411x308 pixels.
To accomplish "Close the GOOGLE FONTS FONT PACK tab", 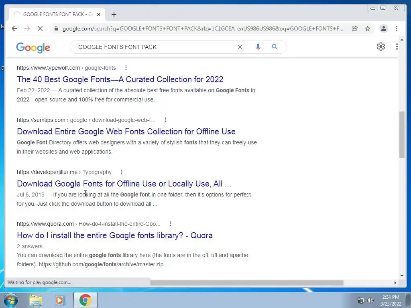I will 99,14.
